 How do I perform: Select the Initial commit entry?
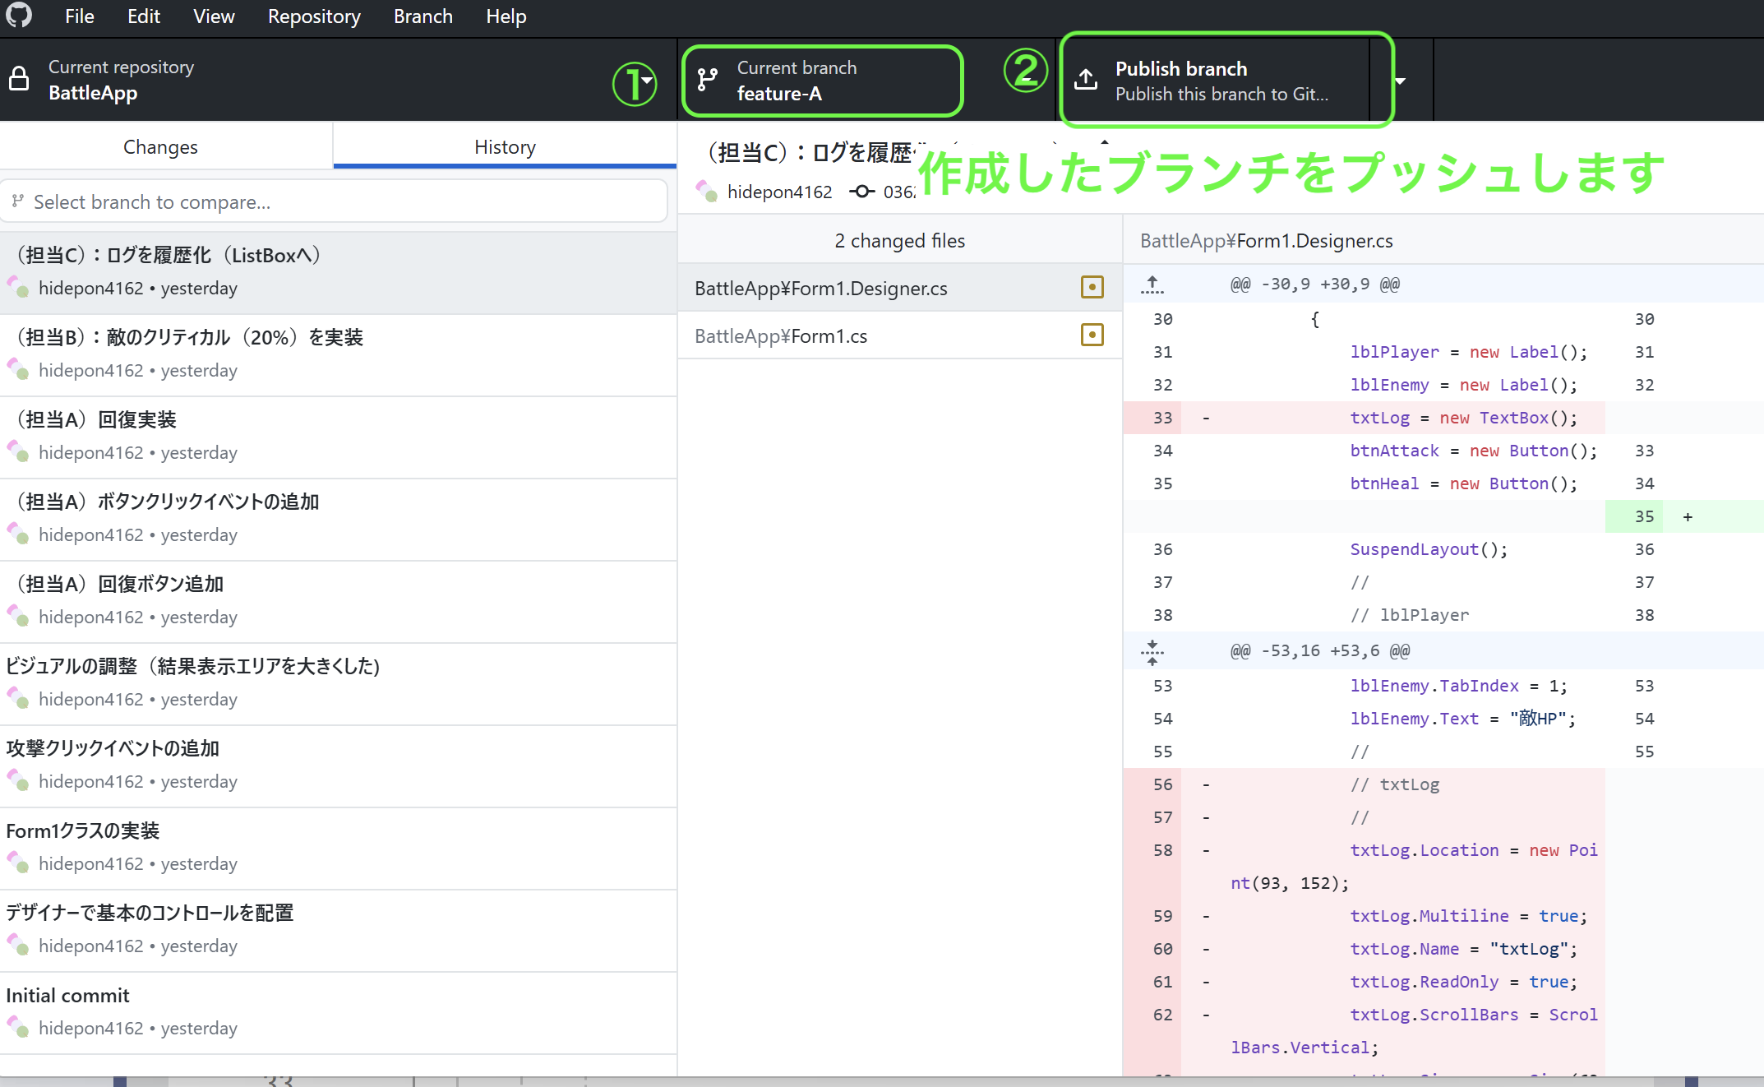[338, 1012]
